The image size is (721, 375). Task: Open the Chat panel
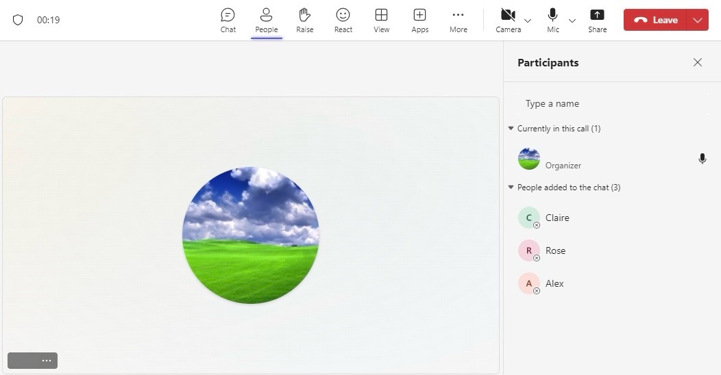228,21
